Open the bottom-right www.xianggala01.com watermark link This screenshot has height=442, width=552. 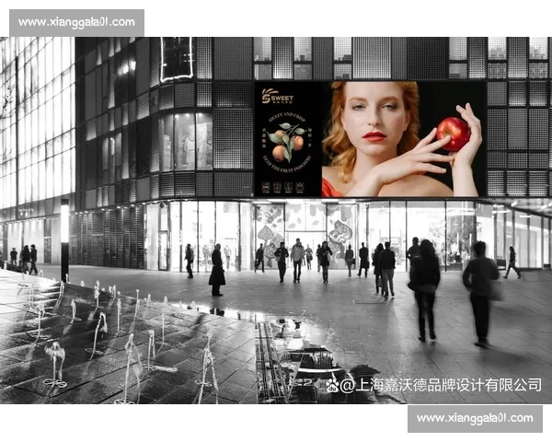click(474, 418)
